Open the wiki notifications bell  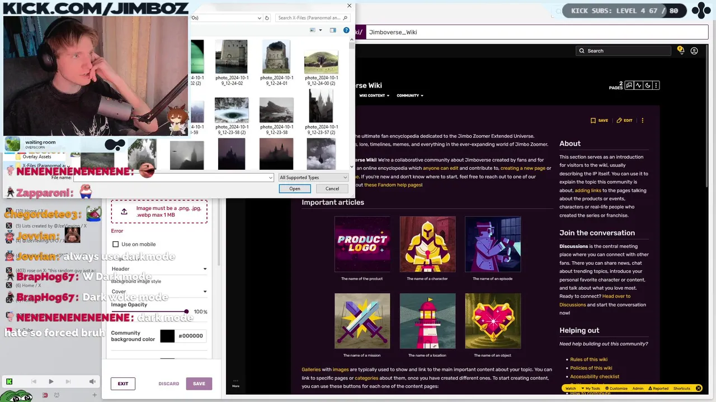pyautogui.click(x=680, y=50)
